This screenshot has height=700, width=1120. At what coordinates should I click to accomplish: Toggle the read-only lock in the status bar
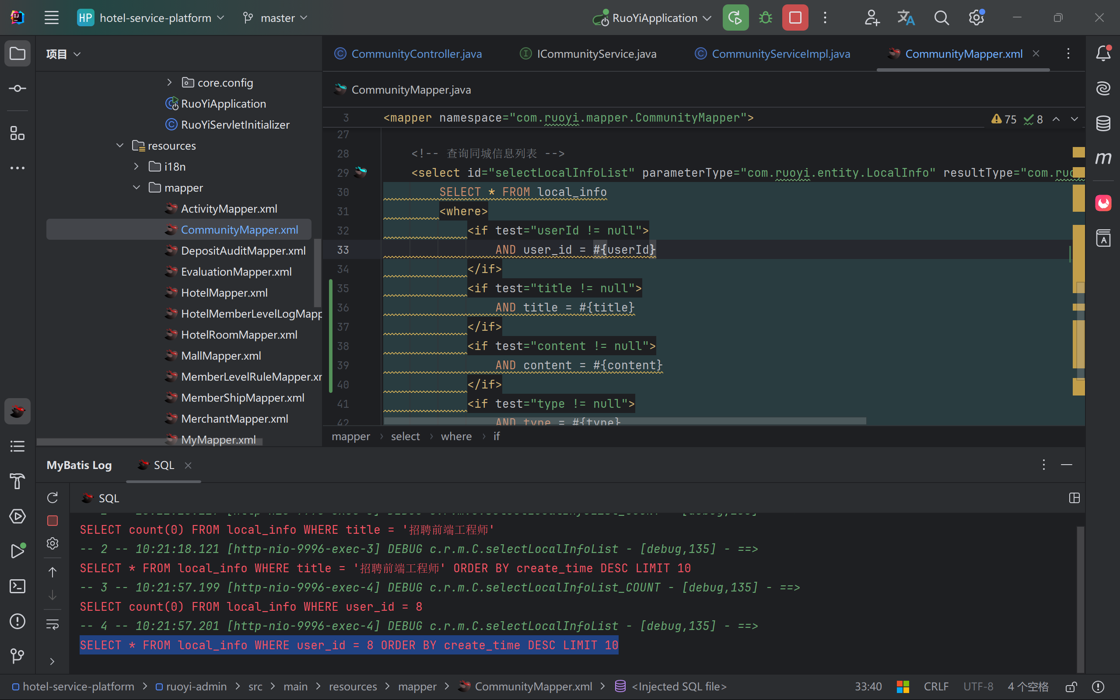[1071, 686]
